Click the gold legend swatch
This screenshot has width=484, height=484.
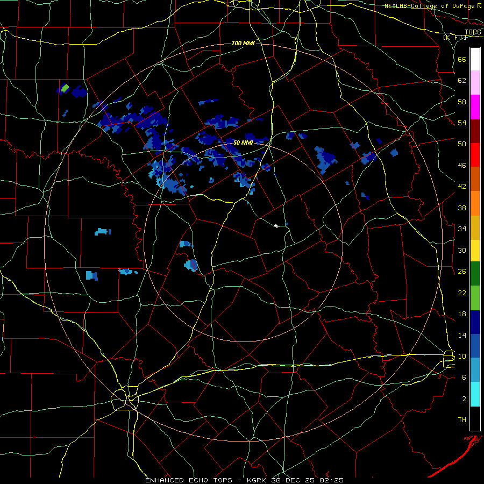click(475, 227)
